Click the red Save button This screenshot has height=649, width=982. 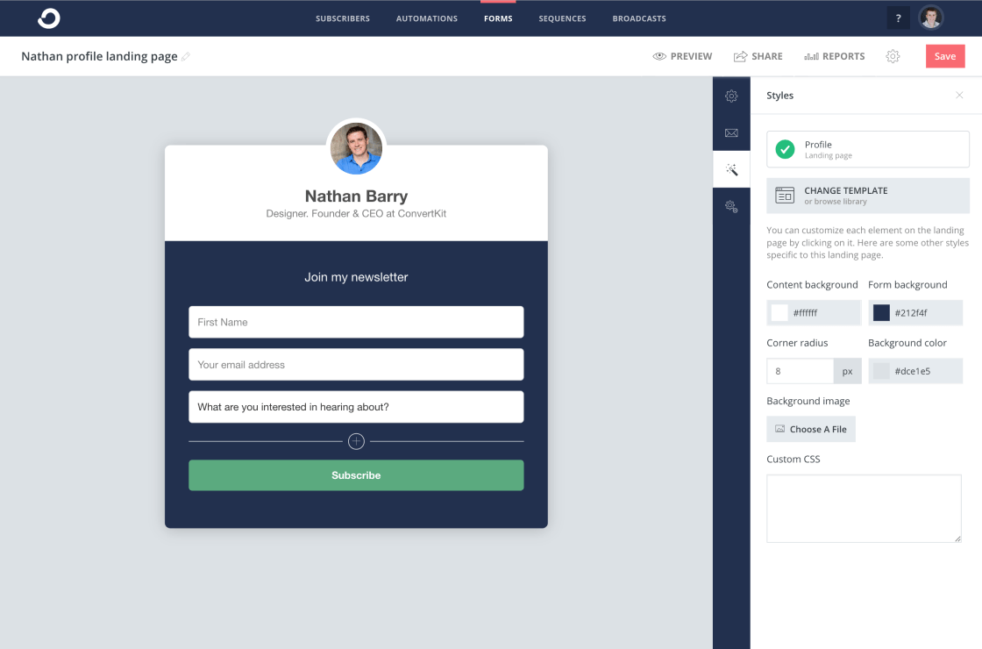pos(945,56)
